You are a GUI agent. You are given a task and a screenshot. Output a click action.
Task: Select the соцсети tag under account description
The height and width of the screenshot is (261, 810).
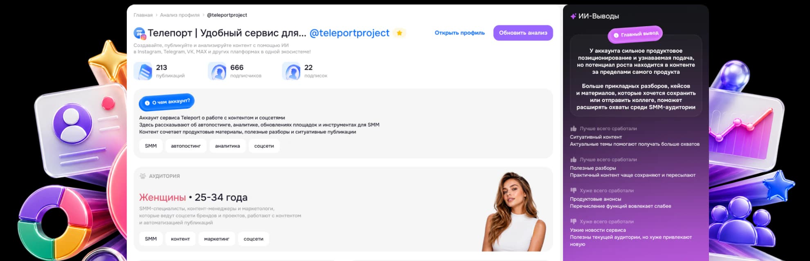(264, 146)
